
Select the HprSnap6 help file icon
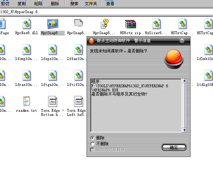pos(105,24)
